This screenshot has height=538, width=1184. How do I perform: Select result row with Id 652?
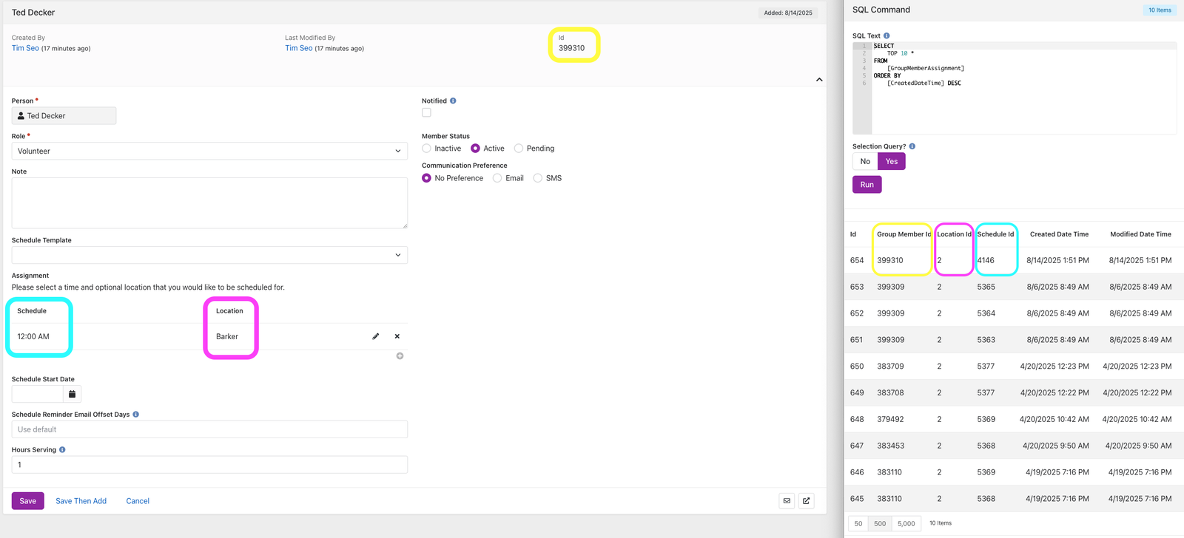(x=1014, y=313)
